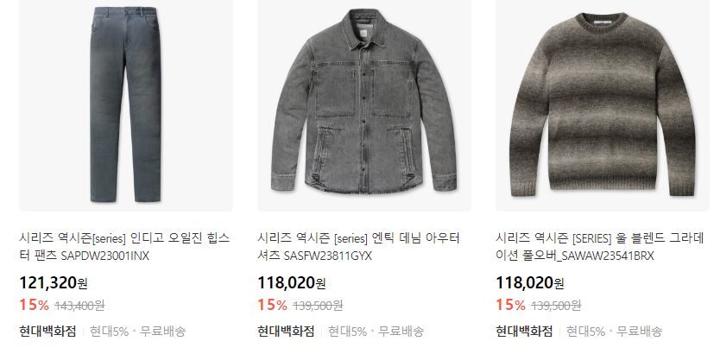Open the gray denim outer shirt image

click(x=364, y=105)
